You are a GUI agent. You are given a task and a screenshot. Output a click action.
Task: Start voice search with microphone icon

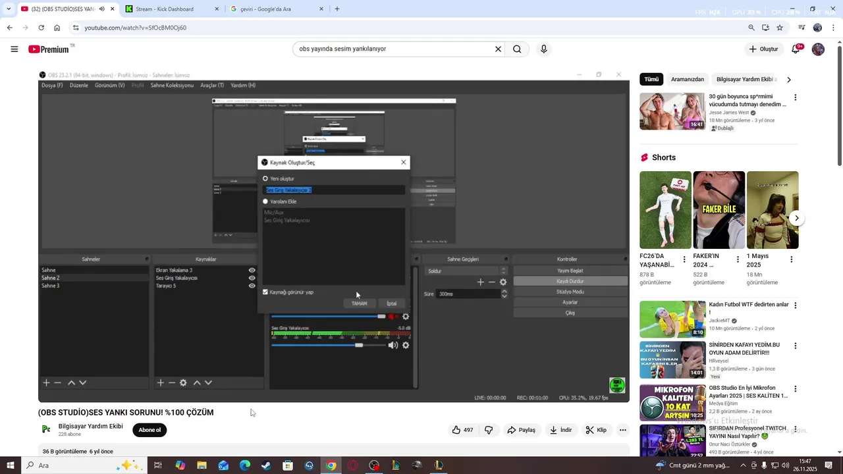[x=543, y=49]
